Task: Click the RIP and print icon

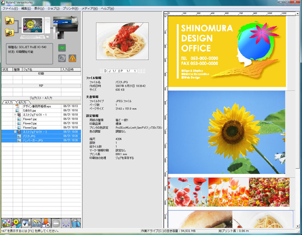Action: [26, 223]
